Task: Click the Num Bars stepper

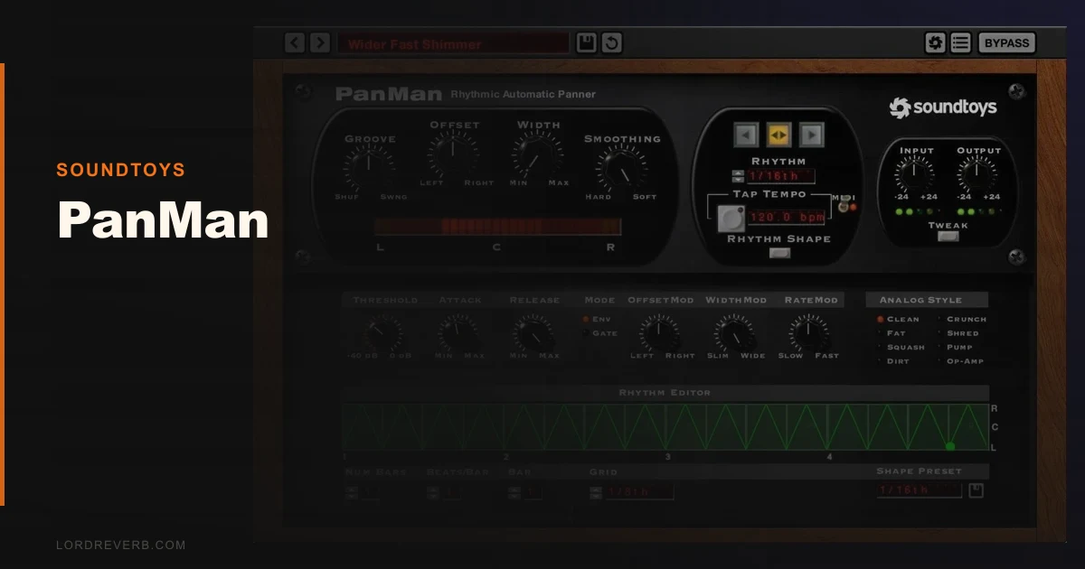Action: pos(352,492)
